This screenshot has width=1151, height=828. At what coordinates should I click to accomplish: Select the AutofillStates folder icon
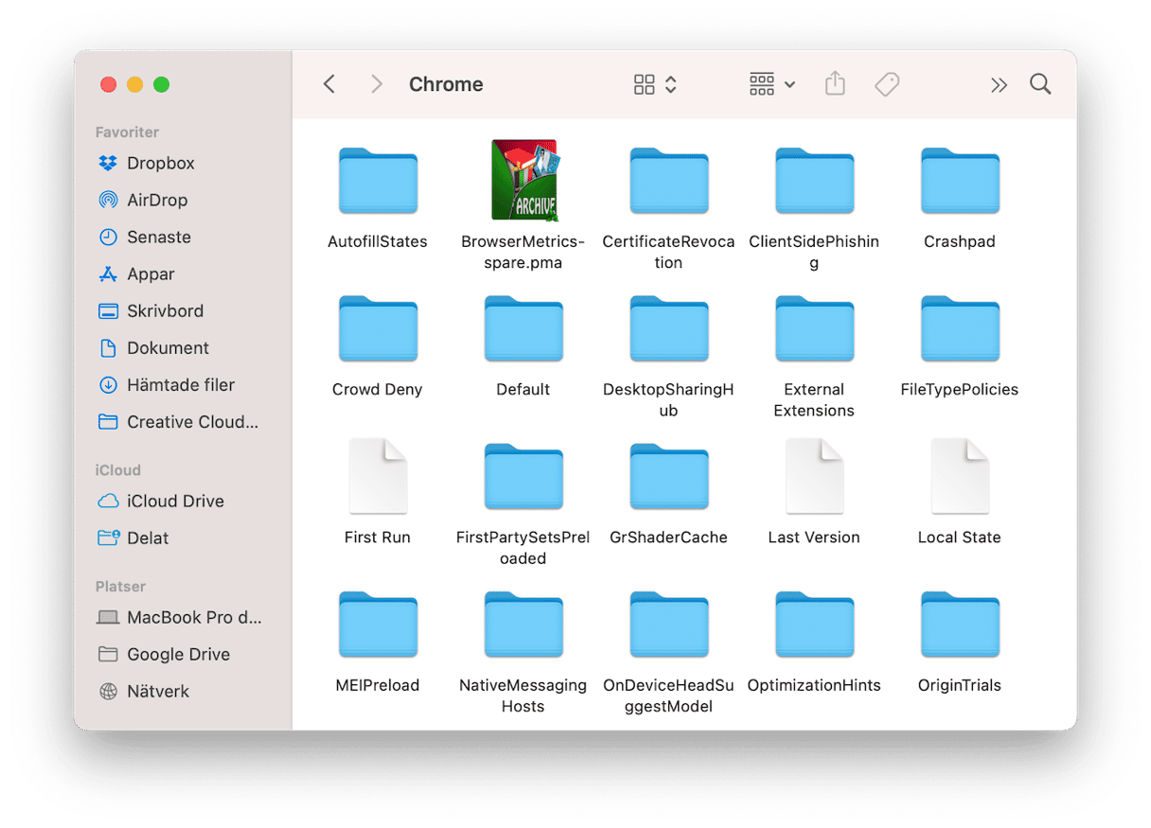378,181
